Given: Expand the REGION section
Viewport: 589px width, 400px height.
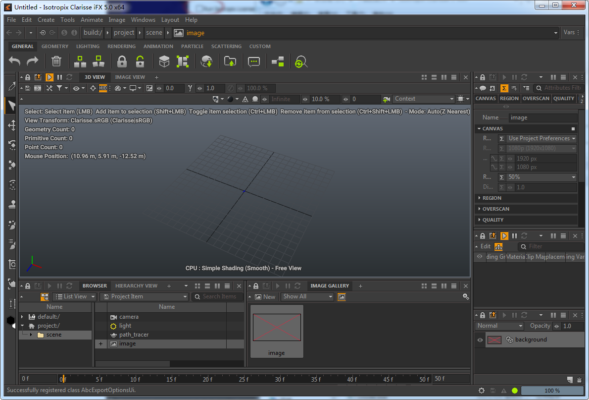Looking at the screenshot, I should pos(492,198).
